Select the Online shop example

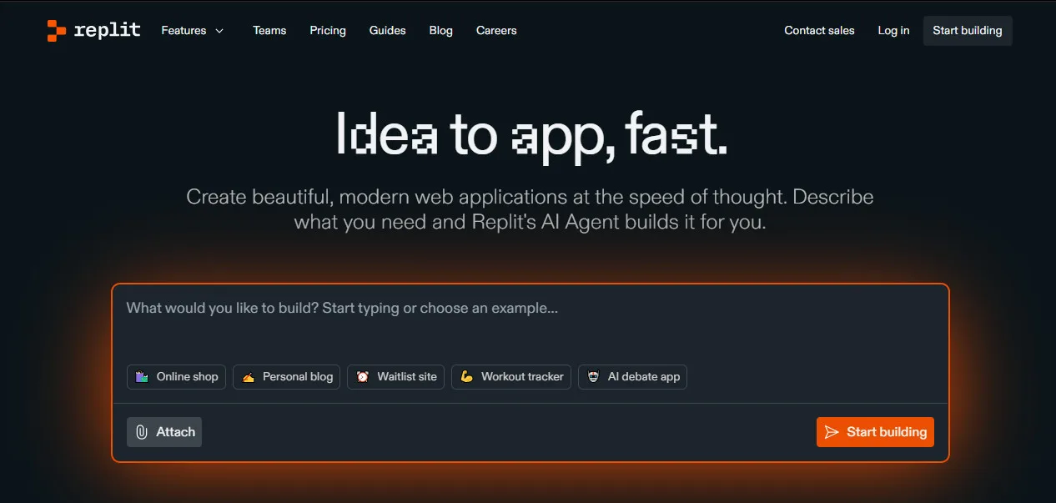click(176, 376)
